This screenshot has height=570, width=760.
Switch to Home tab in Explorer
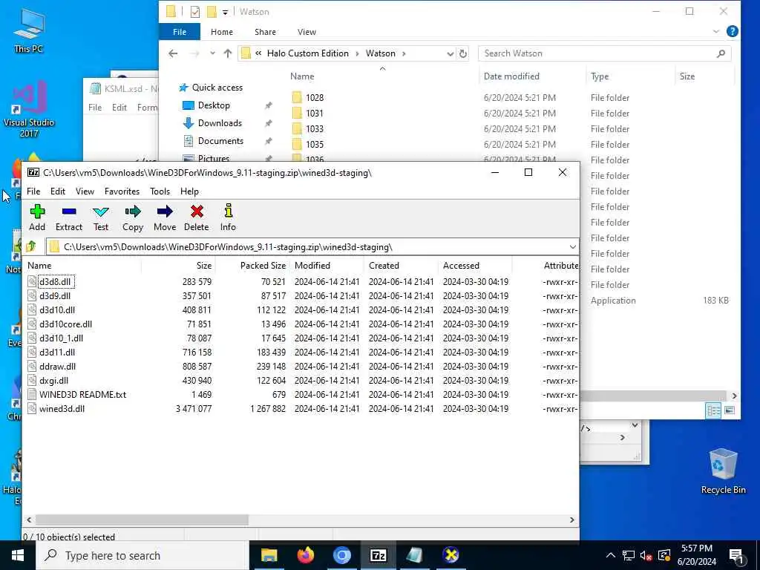(x=221, y=32)
